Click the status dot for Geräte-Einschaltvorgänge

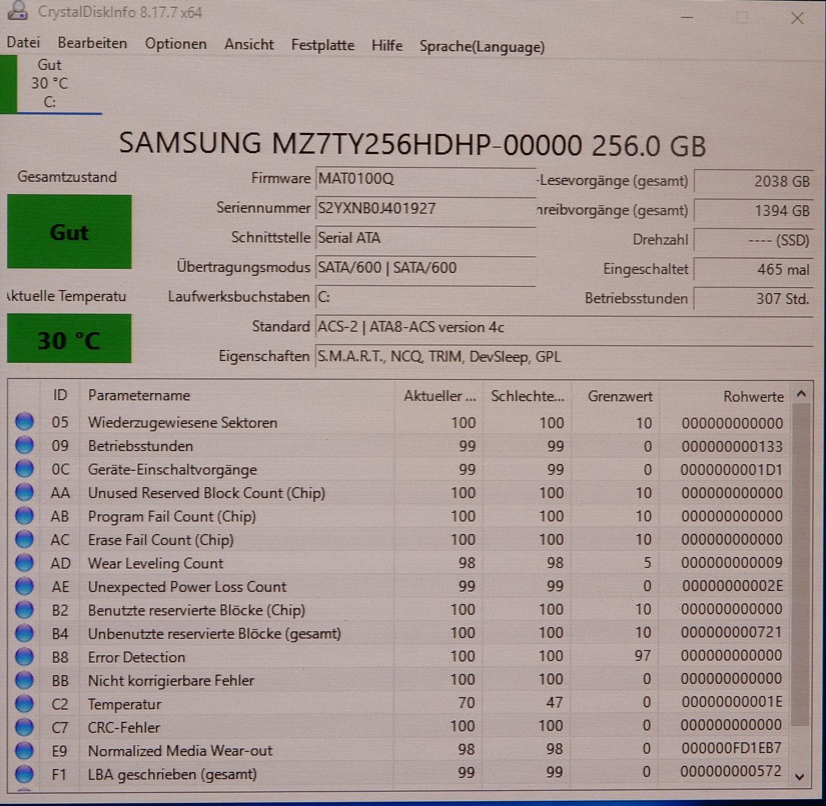(x=24, y=469)
